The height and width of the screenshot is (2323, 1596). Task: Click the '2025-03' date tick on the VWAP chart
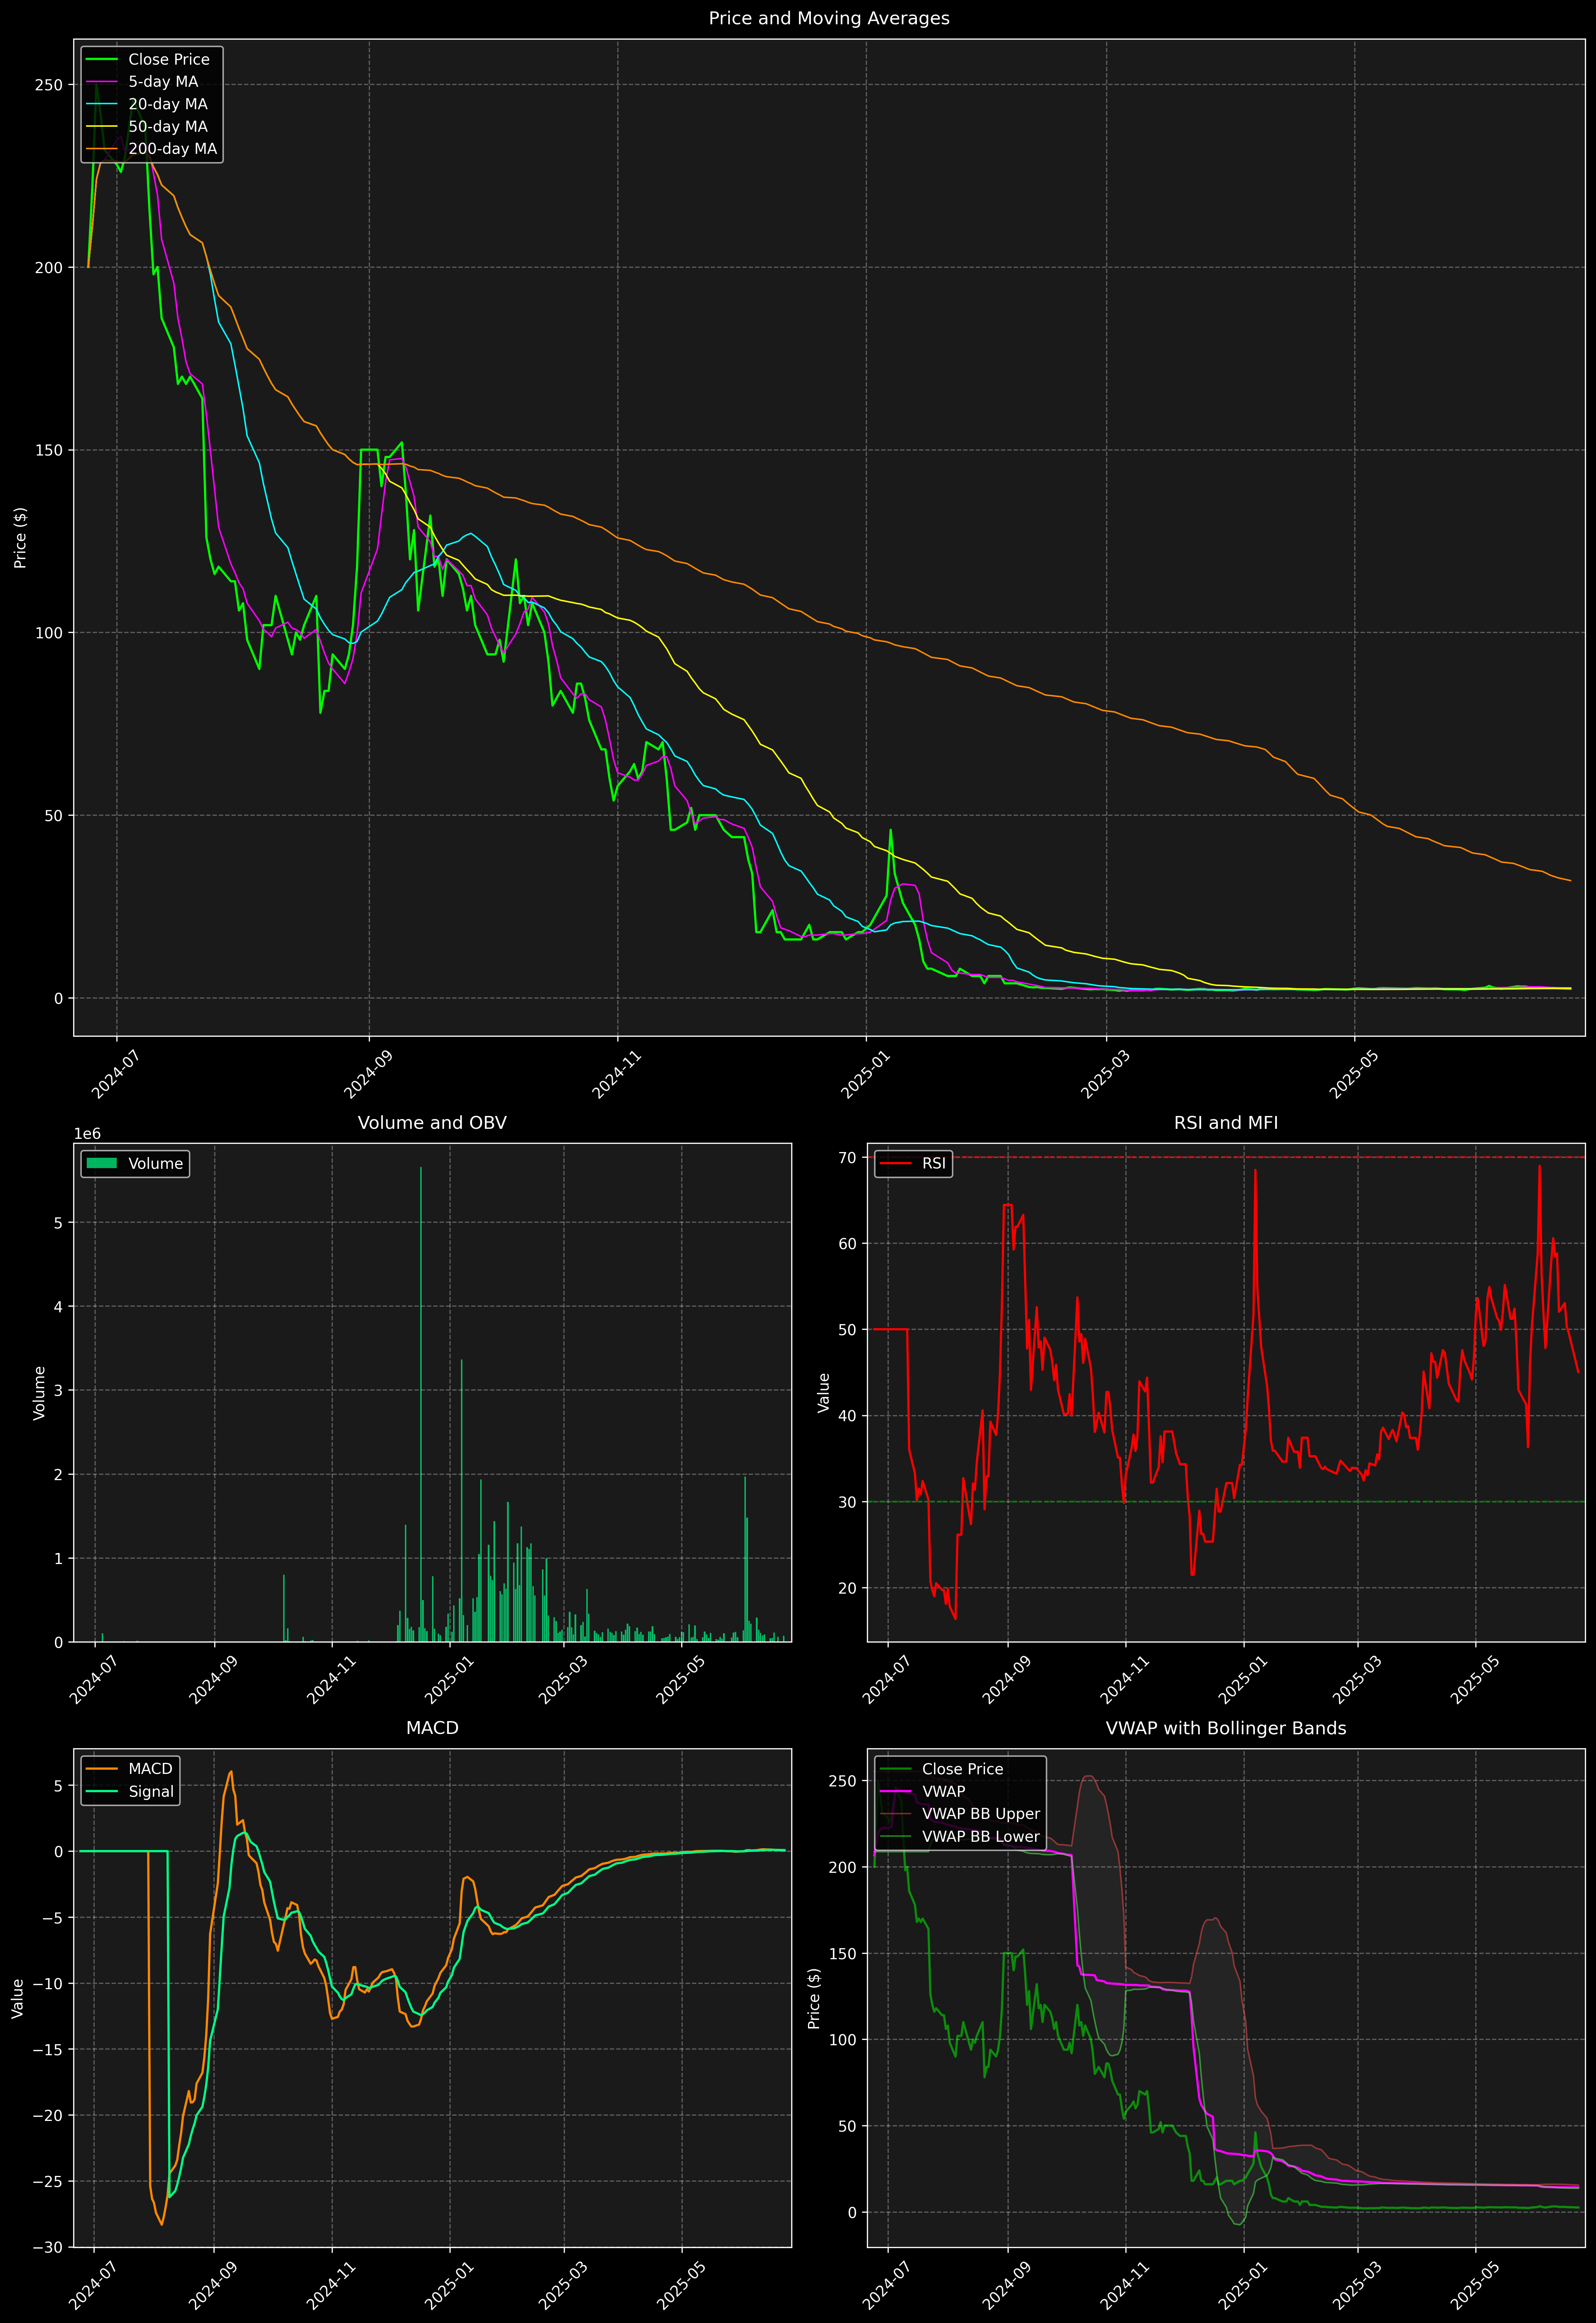(1357, 2286)
